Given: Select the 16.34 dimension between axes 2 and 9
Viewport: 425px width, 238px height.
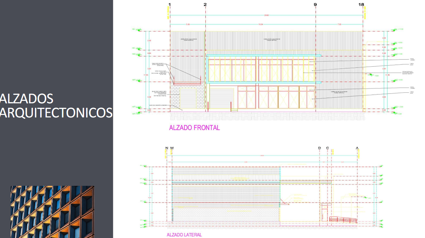Looking at the screenshot, I should pyautogui.click(x=261, y=24).
